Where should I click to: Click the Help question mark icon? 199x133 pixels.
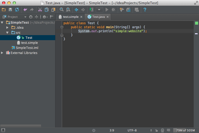[145, 10]
